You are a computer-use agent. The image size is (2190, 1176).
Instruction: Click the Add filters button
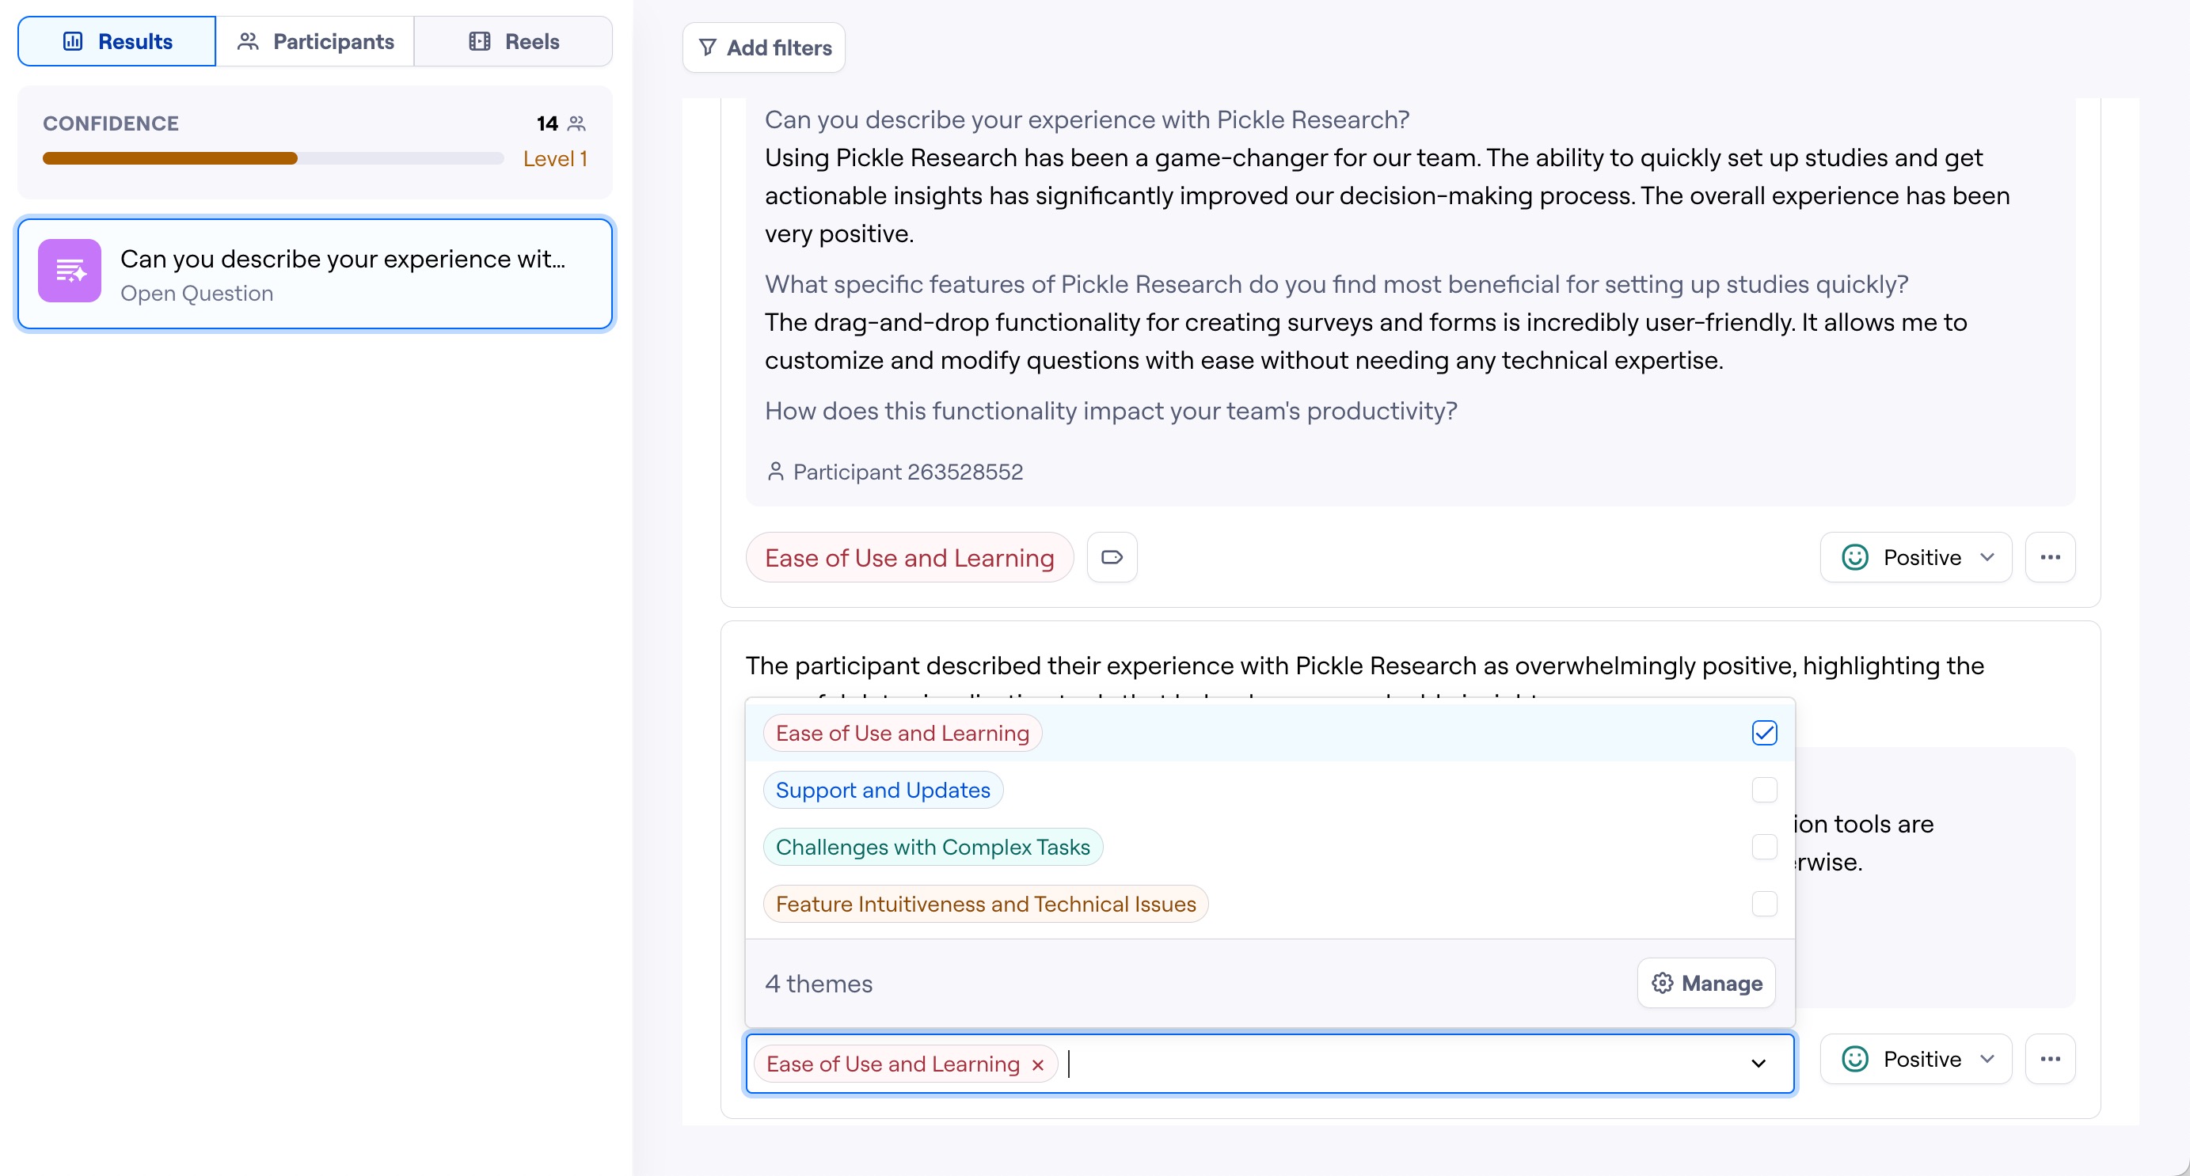tap(763, 47)
